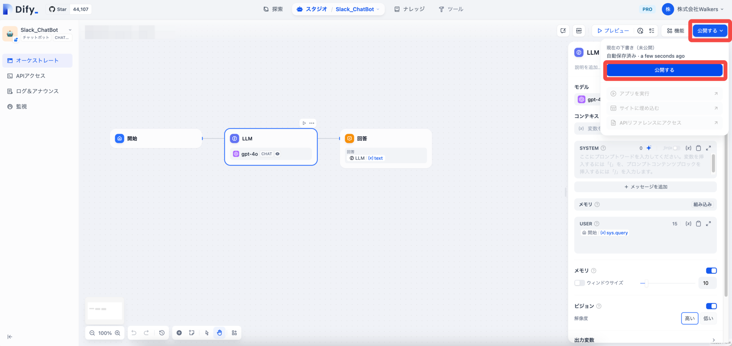Open the LLM node settings icon
This screenshot has width=732, height=346.
pyautogui.click(x=312, y=123)
